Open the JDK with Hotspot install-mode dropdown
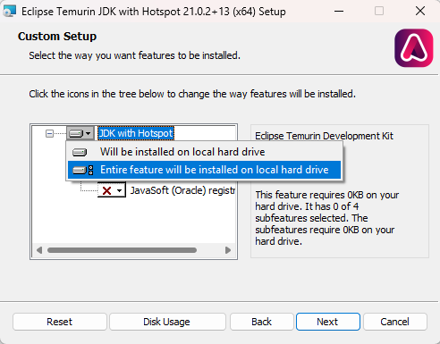Image resolution: width=440 pixels, height=344 pixels. pyautogui.click(x=80, y=133)
